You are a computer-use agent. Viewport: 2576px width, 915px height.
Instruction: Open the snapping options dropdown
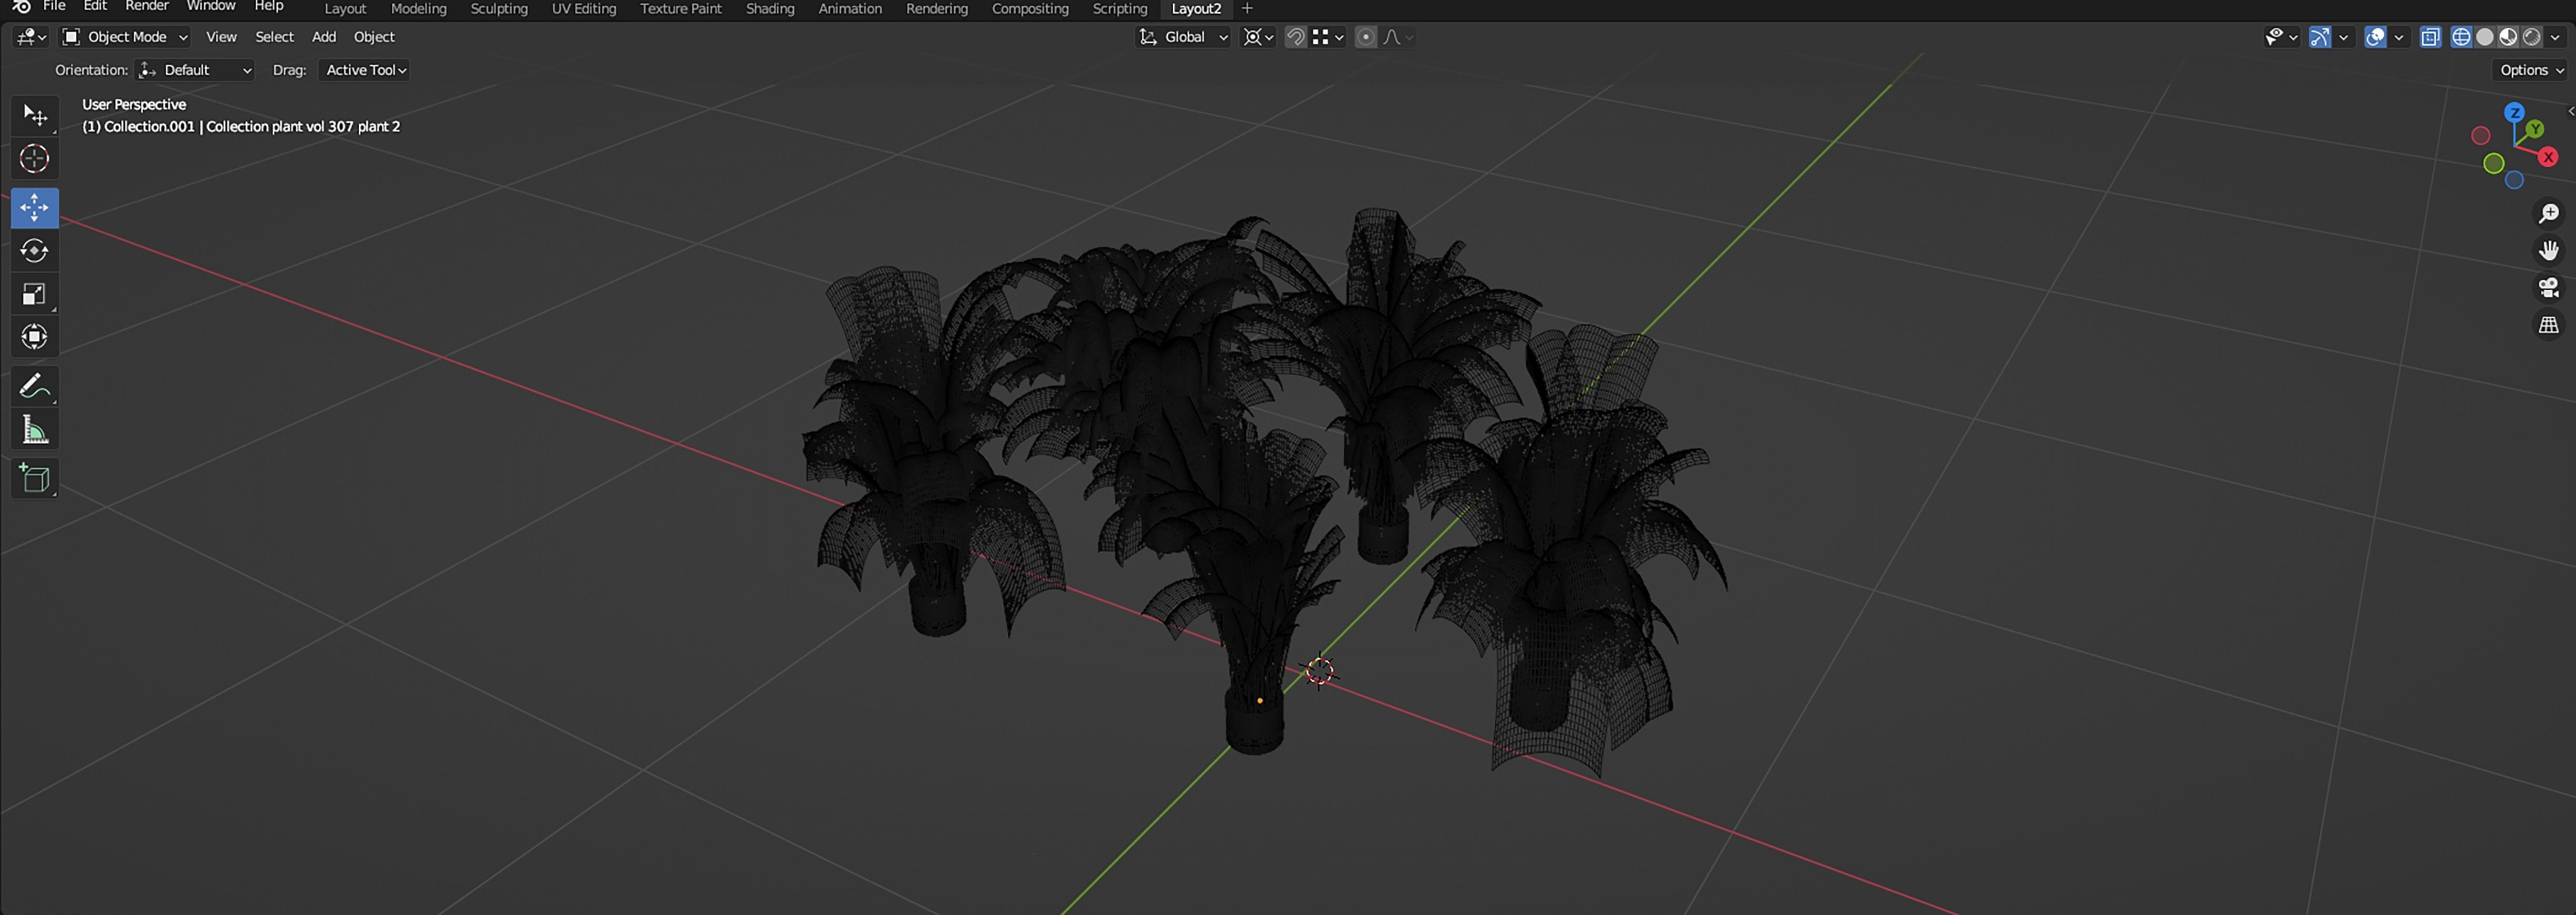point(1327,37)
